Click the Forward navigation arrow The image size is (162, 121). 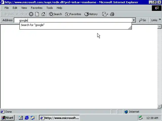click(x=22, y=14)
